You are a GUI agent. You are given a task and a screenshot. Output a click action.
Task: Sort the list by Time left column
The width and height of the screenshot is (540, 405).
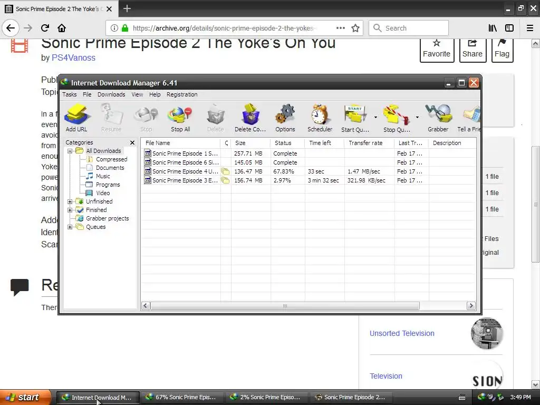pos(324,143)
